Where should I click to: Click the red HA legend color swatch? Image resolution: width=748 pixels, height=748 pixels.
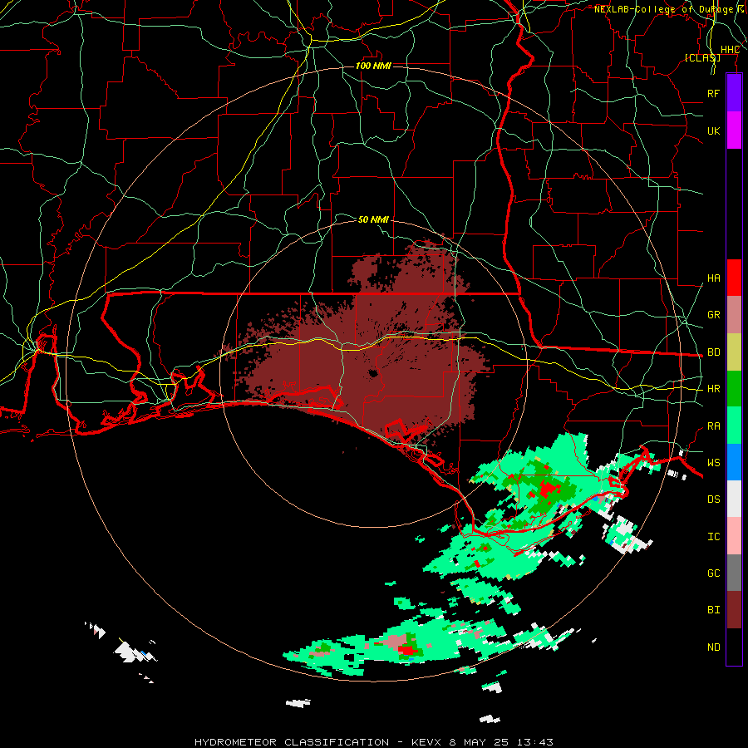point(734,278)
